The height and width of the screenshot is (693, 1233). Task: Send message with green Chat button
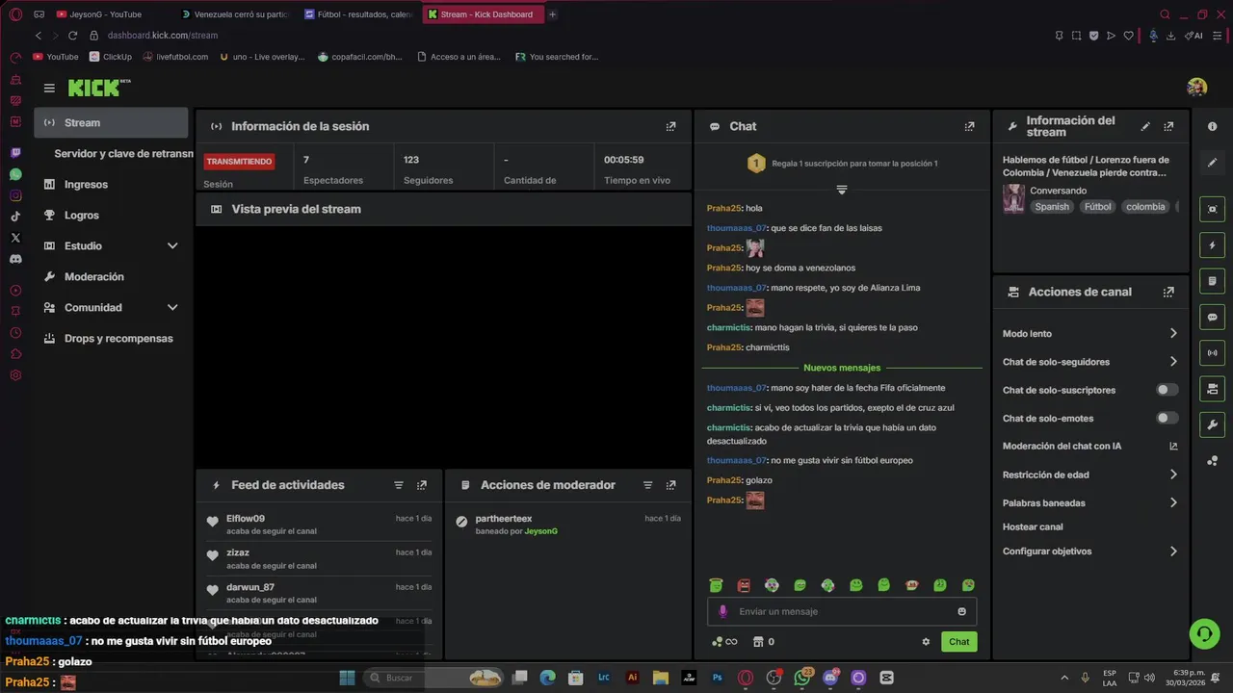pos(958,642)
